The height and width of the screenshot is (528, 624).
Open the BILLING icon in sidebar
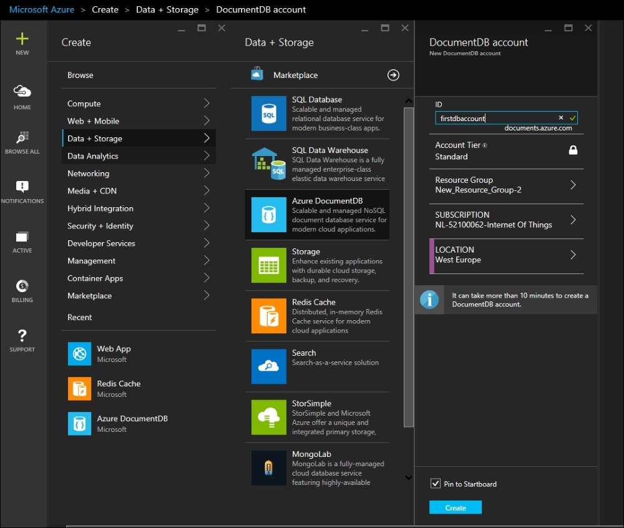[22, 286]
